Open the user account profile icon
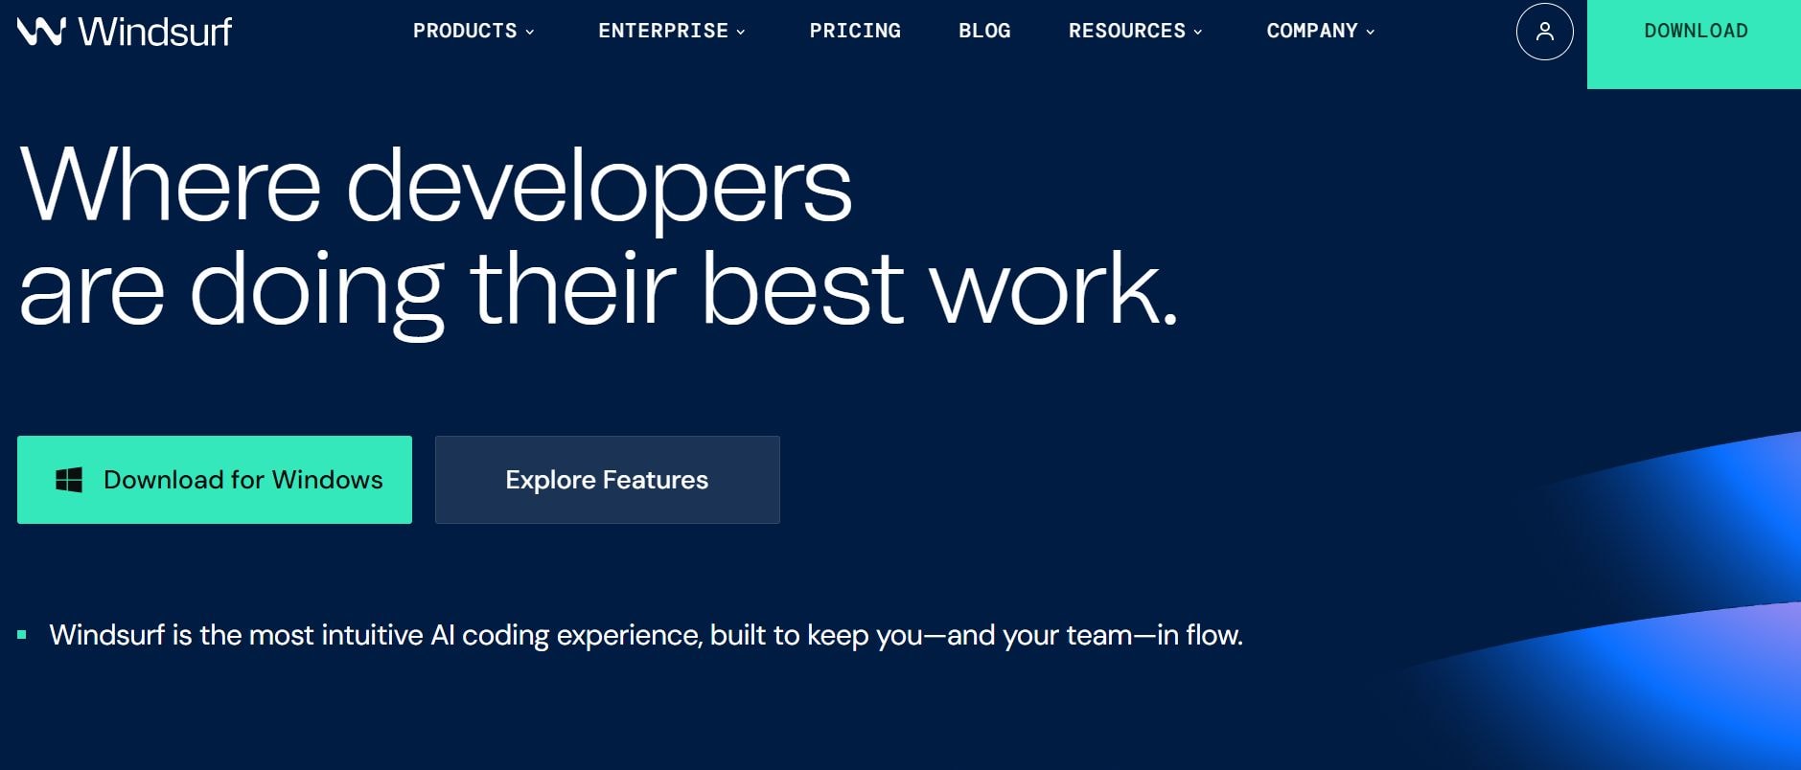This screenshot has height=770, width=1801. (x=1544, y=32)
